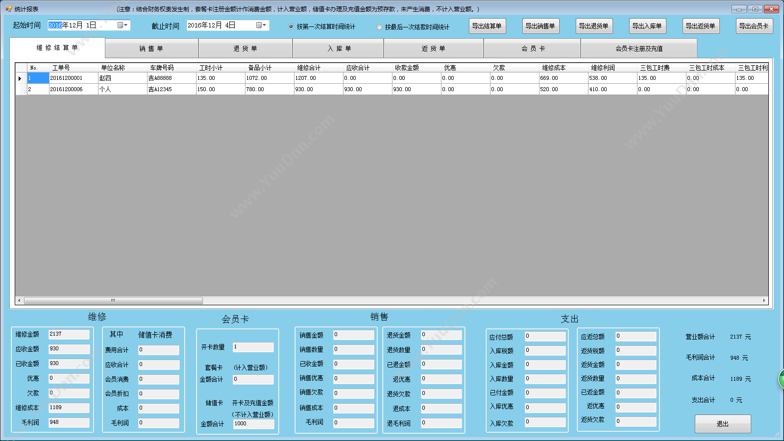The image size is (784, 441).
Task: Click the 销售金额 field
Action: (x=353, y=335)
